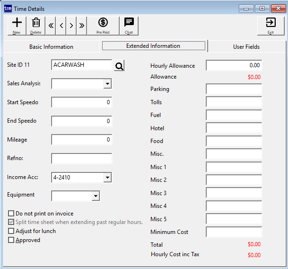Go to the next record arrow

click(x=71, y=26)
